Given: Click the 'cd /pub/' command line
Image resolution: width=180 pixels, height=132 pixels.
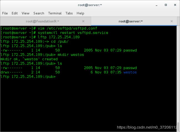Looking at the screenshot, I should 34,42.
